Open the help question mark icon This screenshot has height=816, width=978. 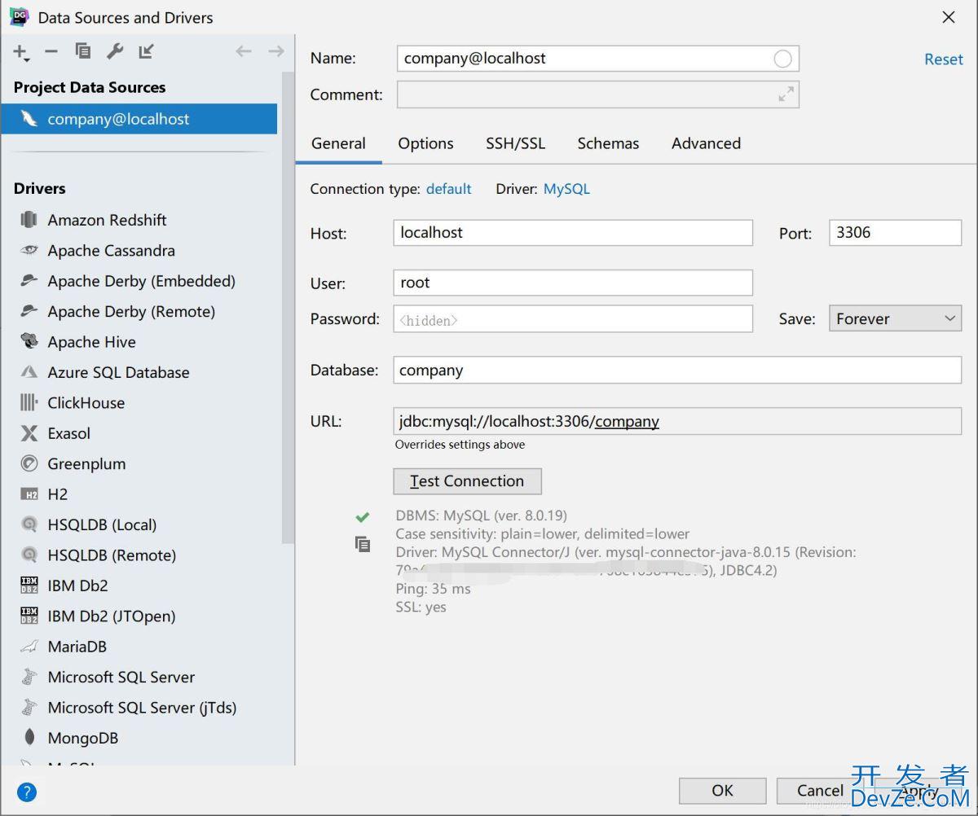[27, 792]
